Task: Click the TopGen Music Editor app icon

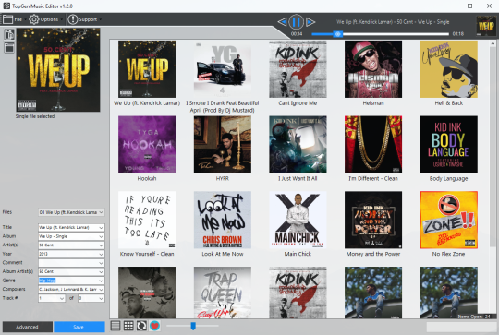Action: tap(6, 6)
